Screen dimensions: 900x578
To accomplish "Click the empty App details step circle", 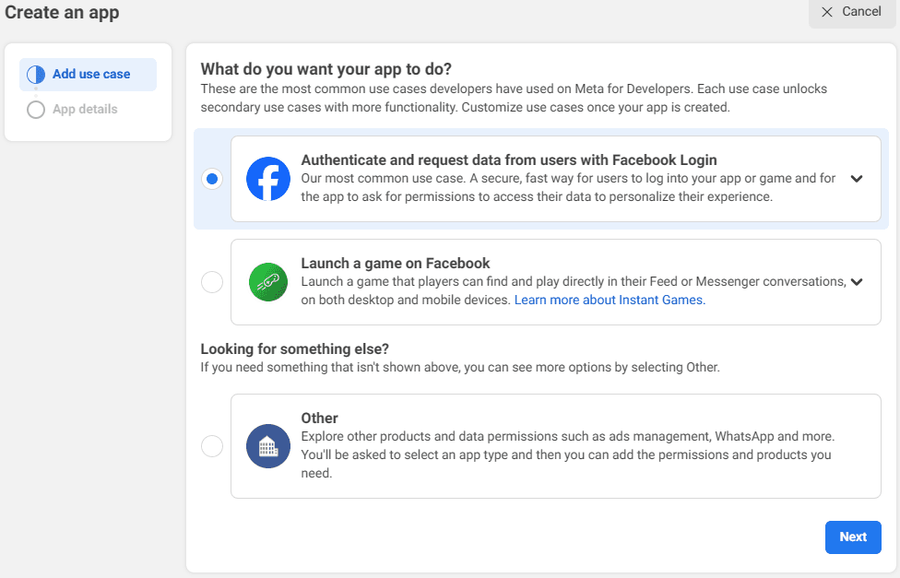I will (36, 109).
